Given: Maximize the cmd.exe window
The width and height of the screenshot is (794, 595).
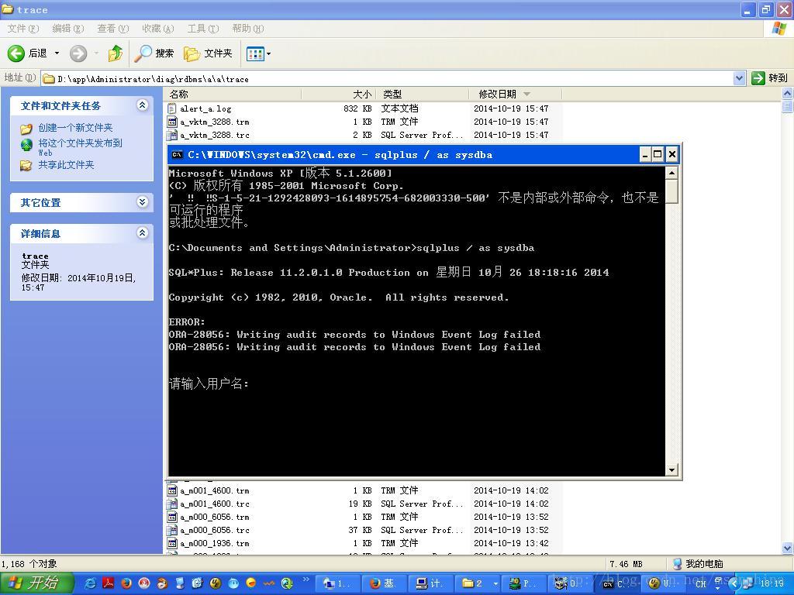Looking at the screenshot, I should click(658, 154).
